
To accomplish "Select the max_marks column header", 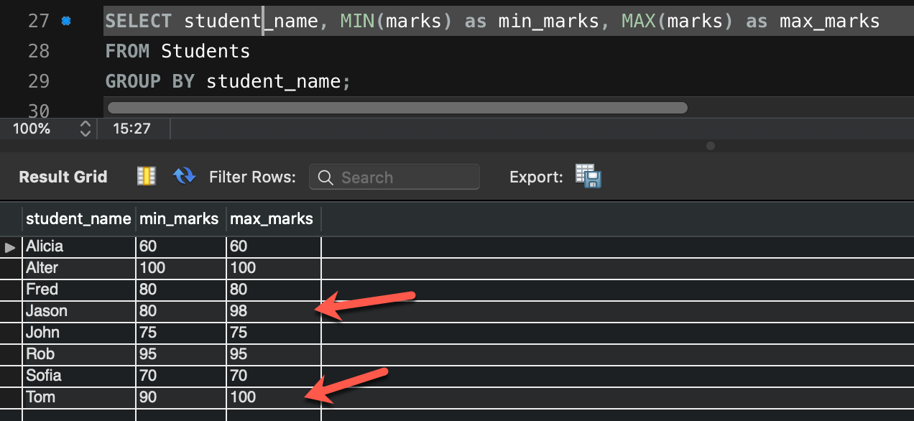I will 272,218.
